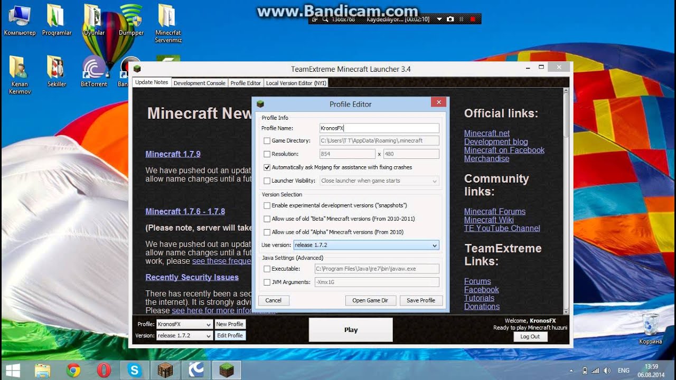Viewport: 676px width, 380px height.
Task: Open the Minecrfat Serverimiz folder
Action: [x=168, y=24]
